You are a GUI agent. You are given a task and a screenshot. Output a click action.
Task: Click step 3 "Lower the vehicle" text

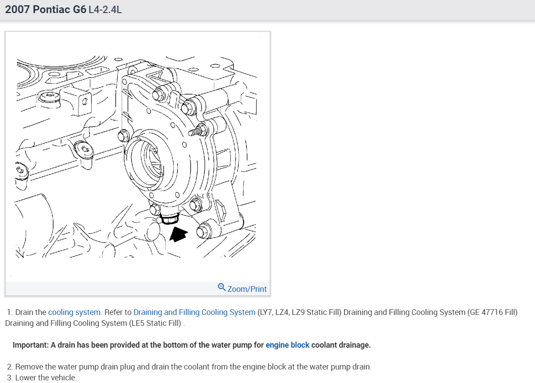tap(46, 378)
